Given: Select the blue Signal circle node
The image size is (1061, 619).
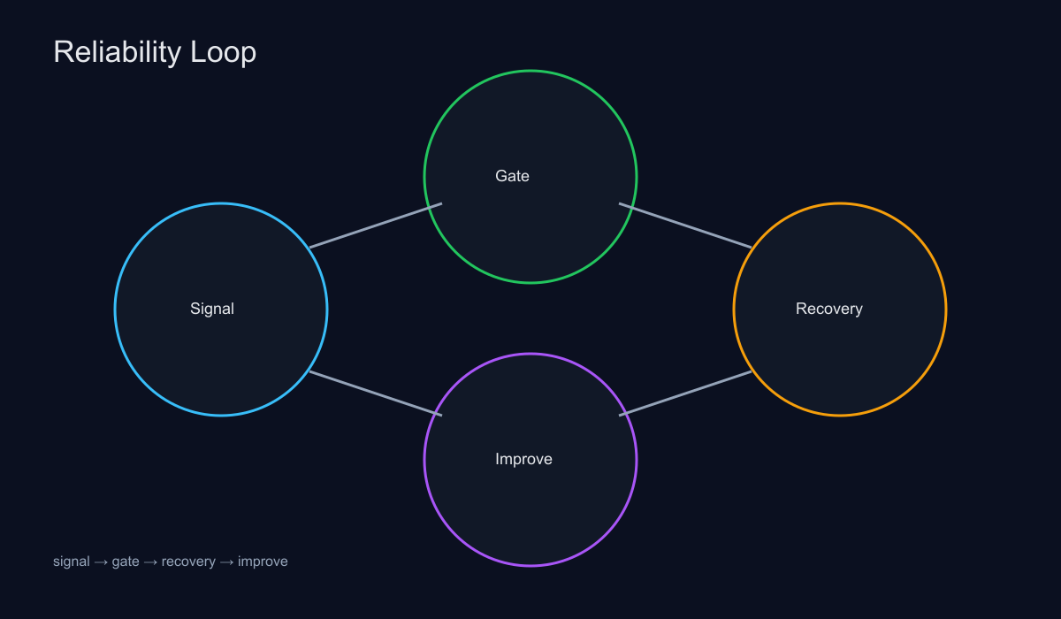Looking at the screenshot, I should pos(221,354).
